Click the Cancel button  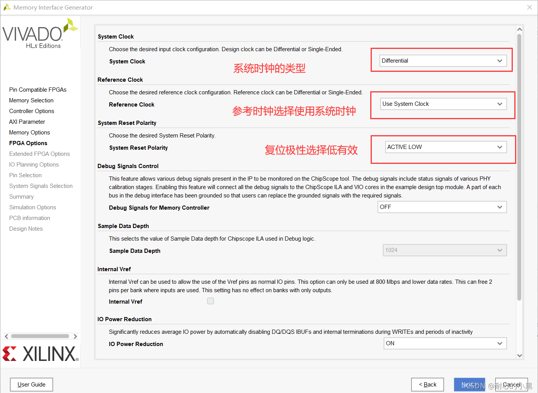[x=512, y=385]
